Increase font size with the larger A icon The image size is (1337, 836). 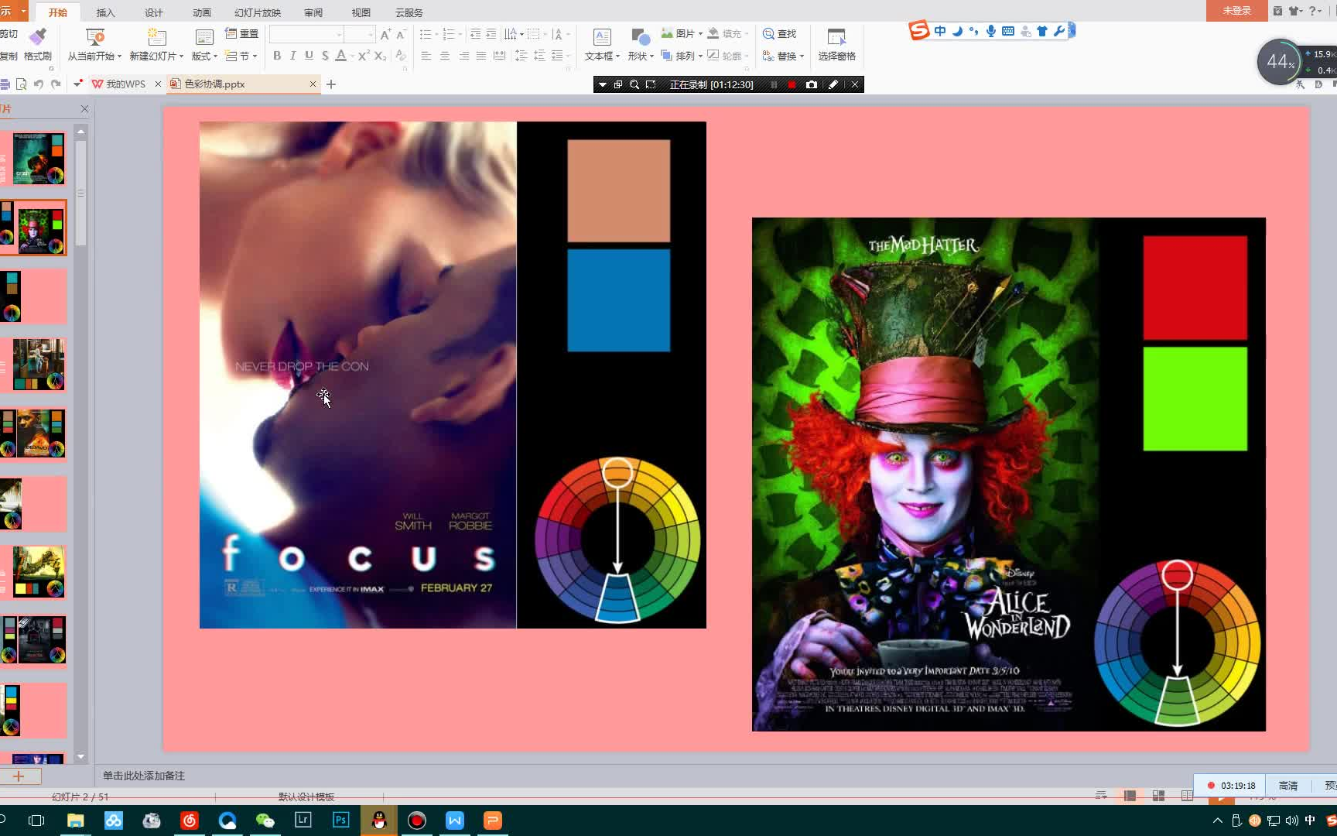(385, 34)
